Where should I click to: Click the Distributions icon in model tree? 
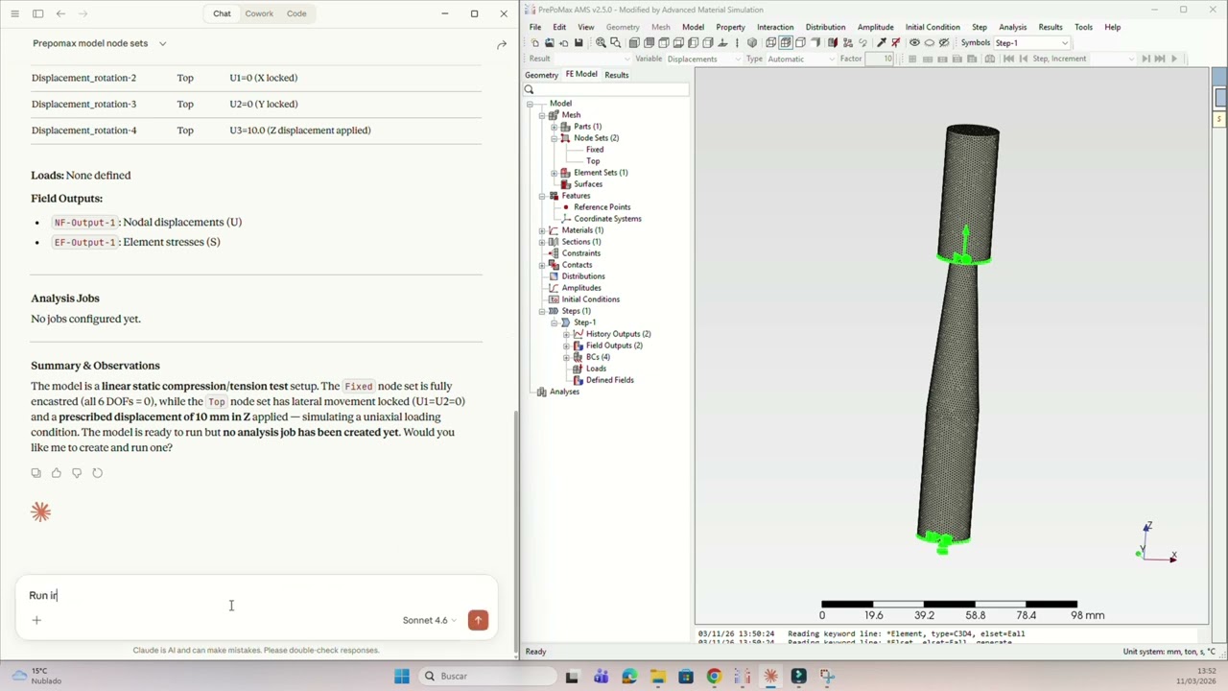[x=554, y=276]
